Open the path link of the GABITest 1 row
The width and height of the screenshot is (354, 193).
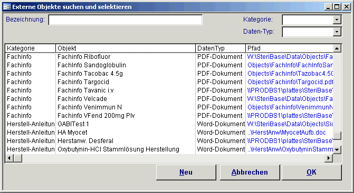(x=290, y=124)
